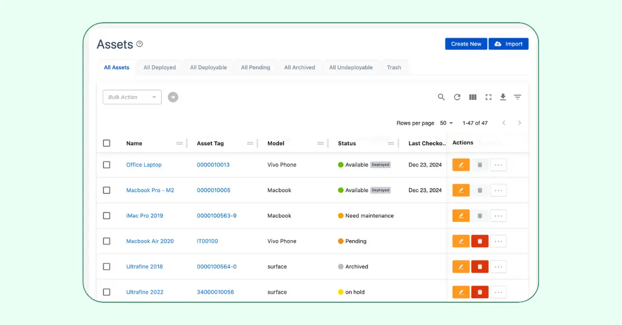Check the Macbook Pro - M2 row checkbox

tap(107, 190)
